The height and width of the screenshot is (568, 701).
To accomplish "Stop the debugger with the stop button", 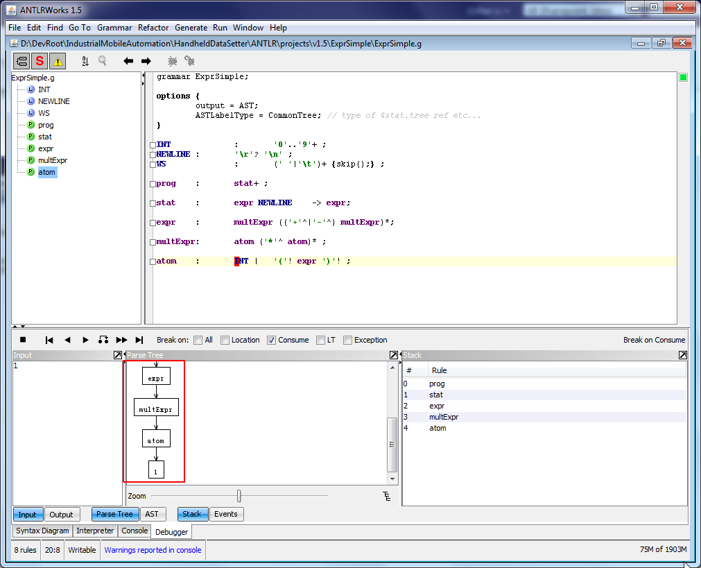I will point(23,340).
